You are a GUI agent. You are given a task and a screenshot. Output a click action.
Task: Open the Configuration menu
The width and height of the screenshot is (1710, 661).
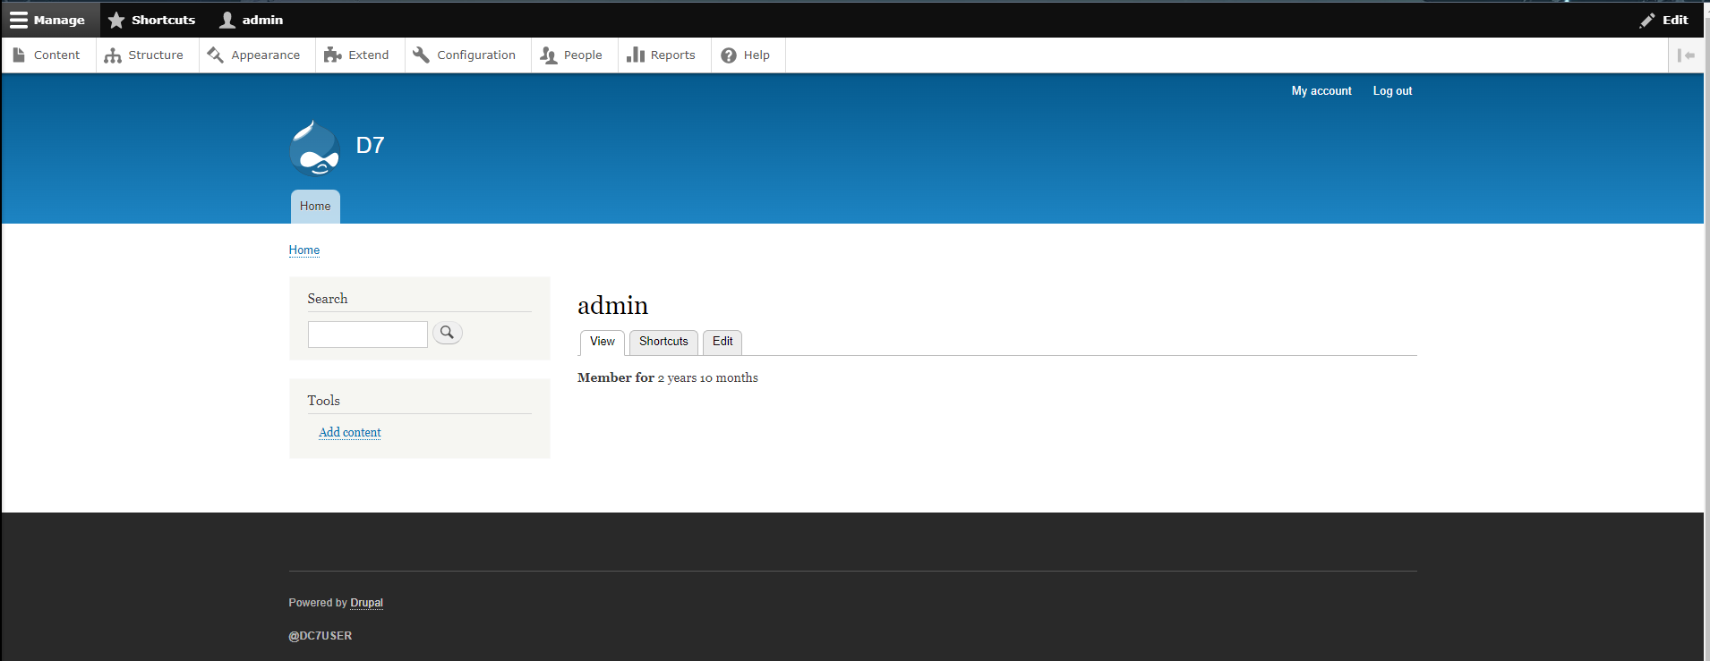point(465,55)
